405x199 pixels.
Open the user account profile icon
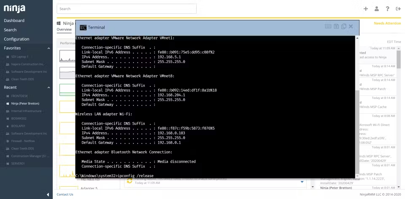(377, 9)
